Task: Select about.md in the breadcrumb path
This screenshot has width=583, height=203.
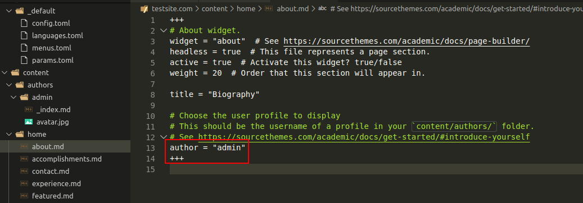Action: click(292, 9)
